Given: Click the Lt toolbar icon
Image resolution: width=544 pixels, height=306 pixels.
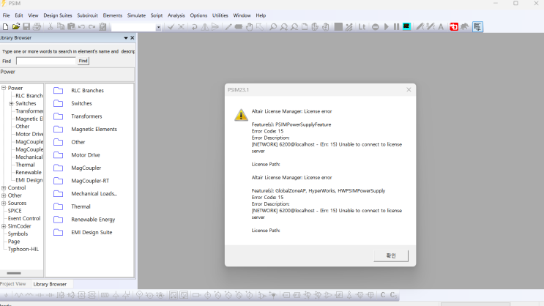Looking at the screenshot, I should [x=362, y=26].
